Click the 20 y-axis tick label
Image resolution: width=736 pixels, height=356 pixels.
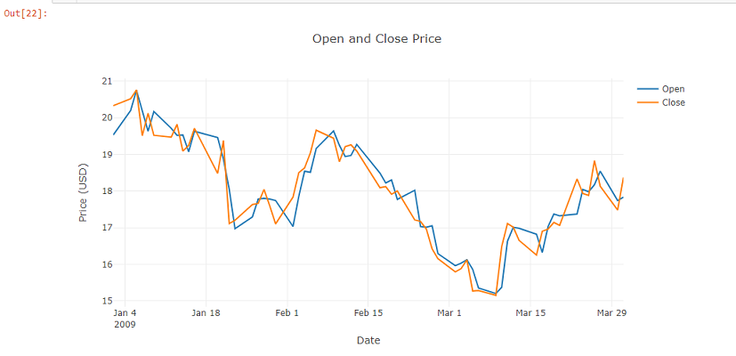pyautogui.click(x=107, y=117)
